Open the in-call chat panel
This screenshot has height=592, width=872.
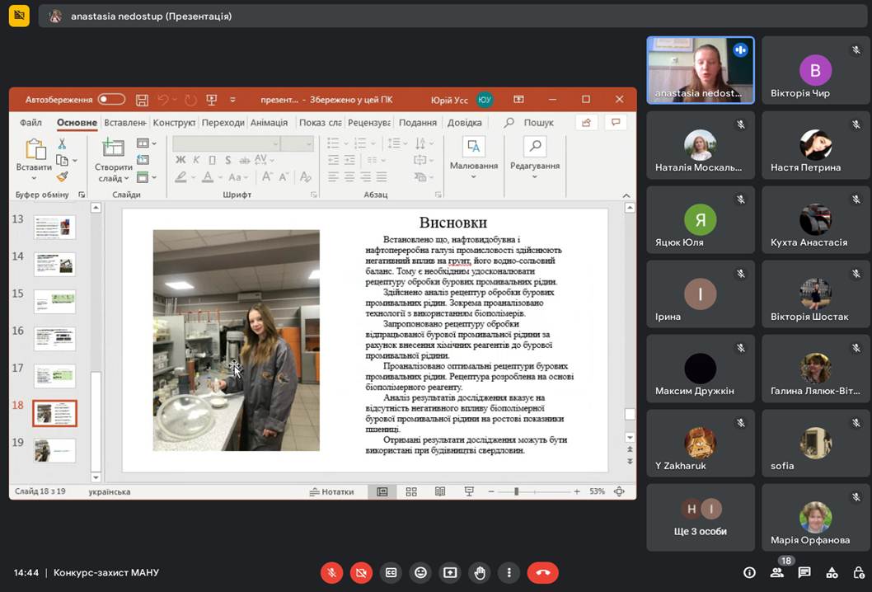tap(804, 572)
